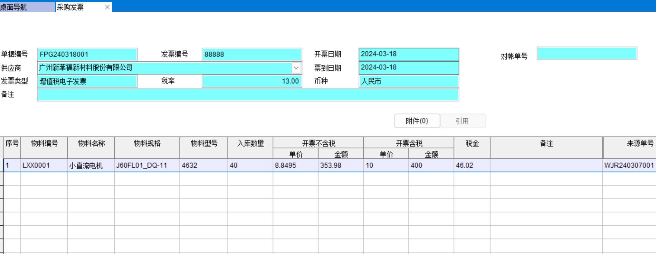Click the 附件(0) button
Screen dimensions: 656x254
tap(417, 121)
